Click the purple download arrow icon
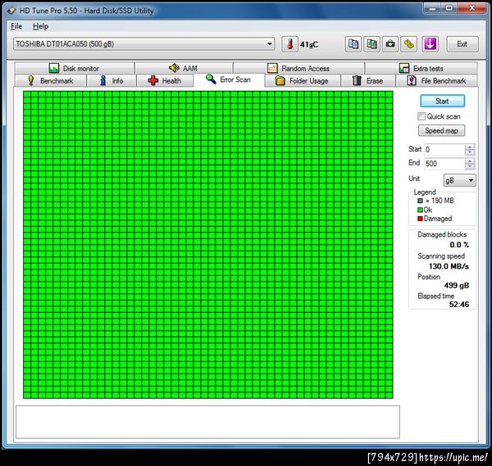Screen dimensions: 492x466 430,44
